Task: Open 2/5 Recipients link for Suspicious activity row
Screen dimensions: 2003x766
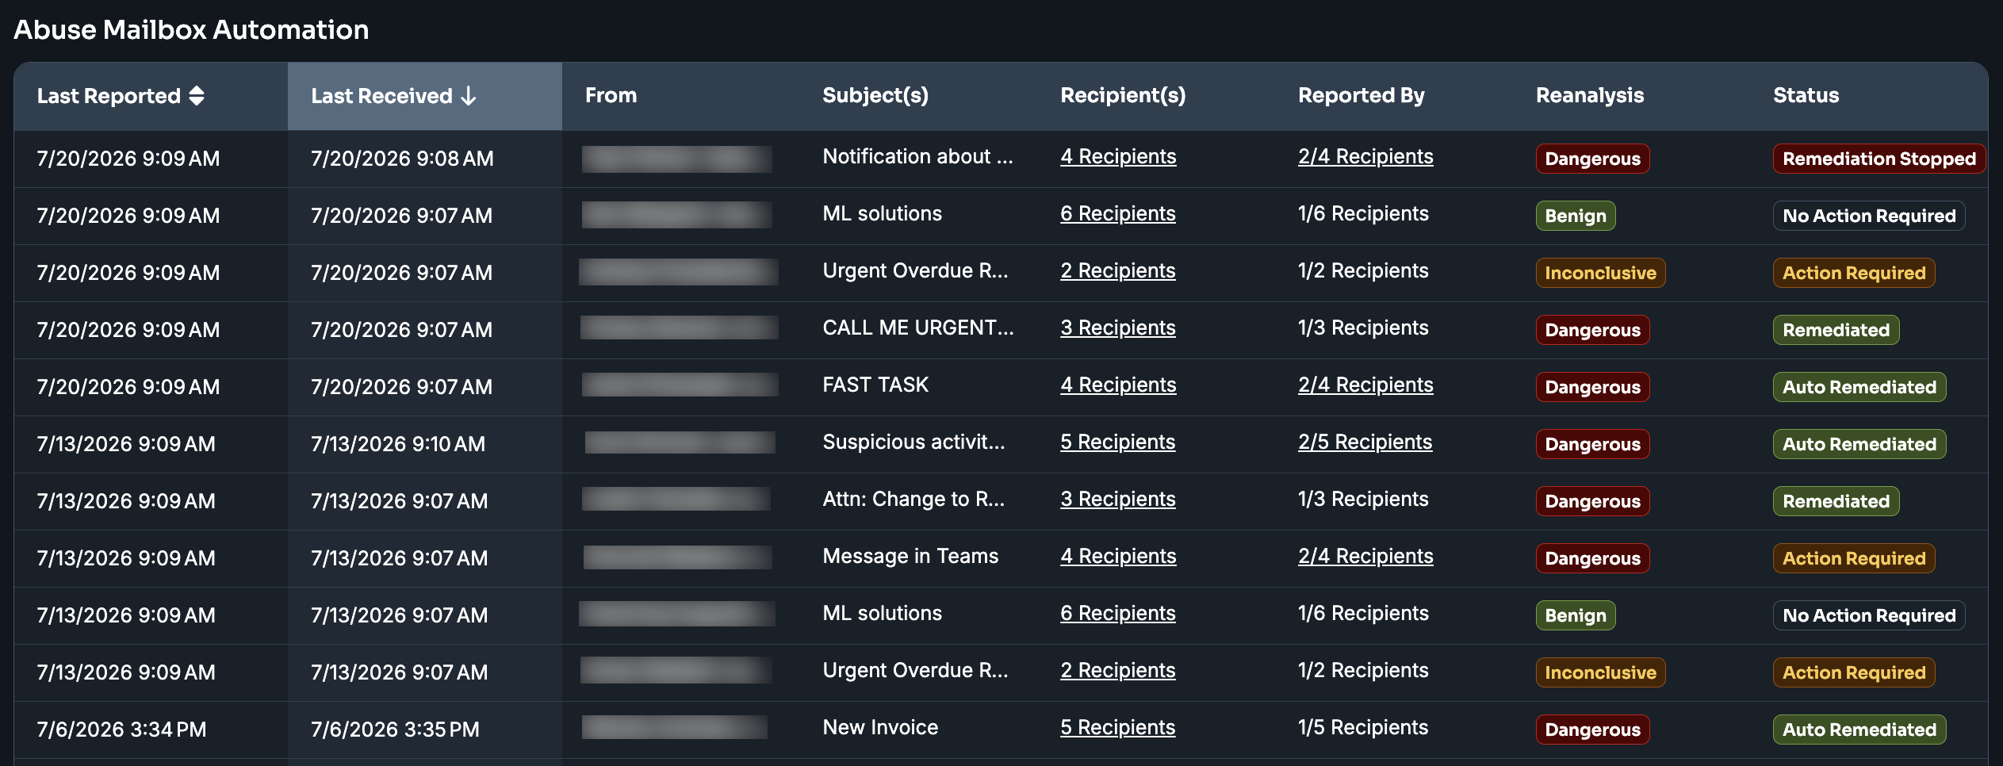Action: click(x=1365, y=442)
